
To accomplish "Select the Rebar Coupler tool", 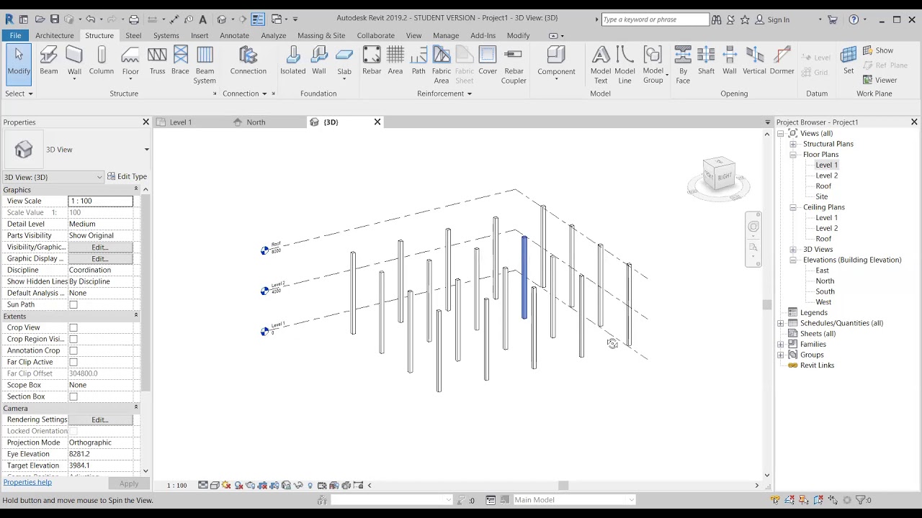I will coord(514,65).
